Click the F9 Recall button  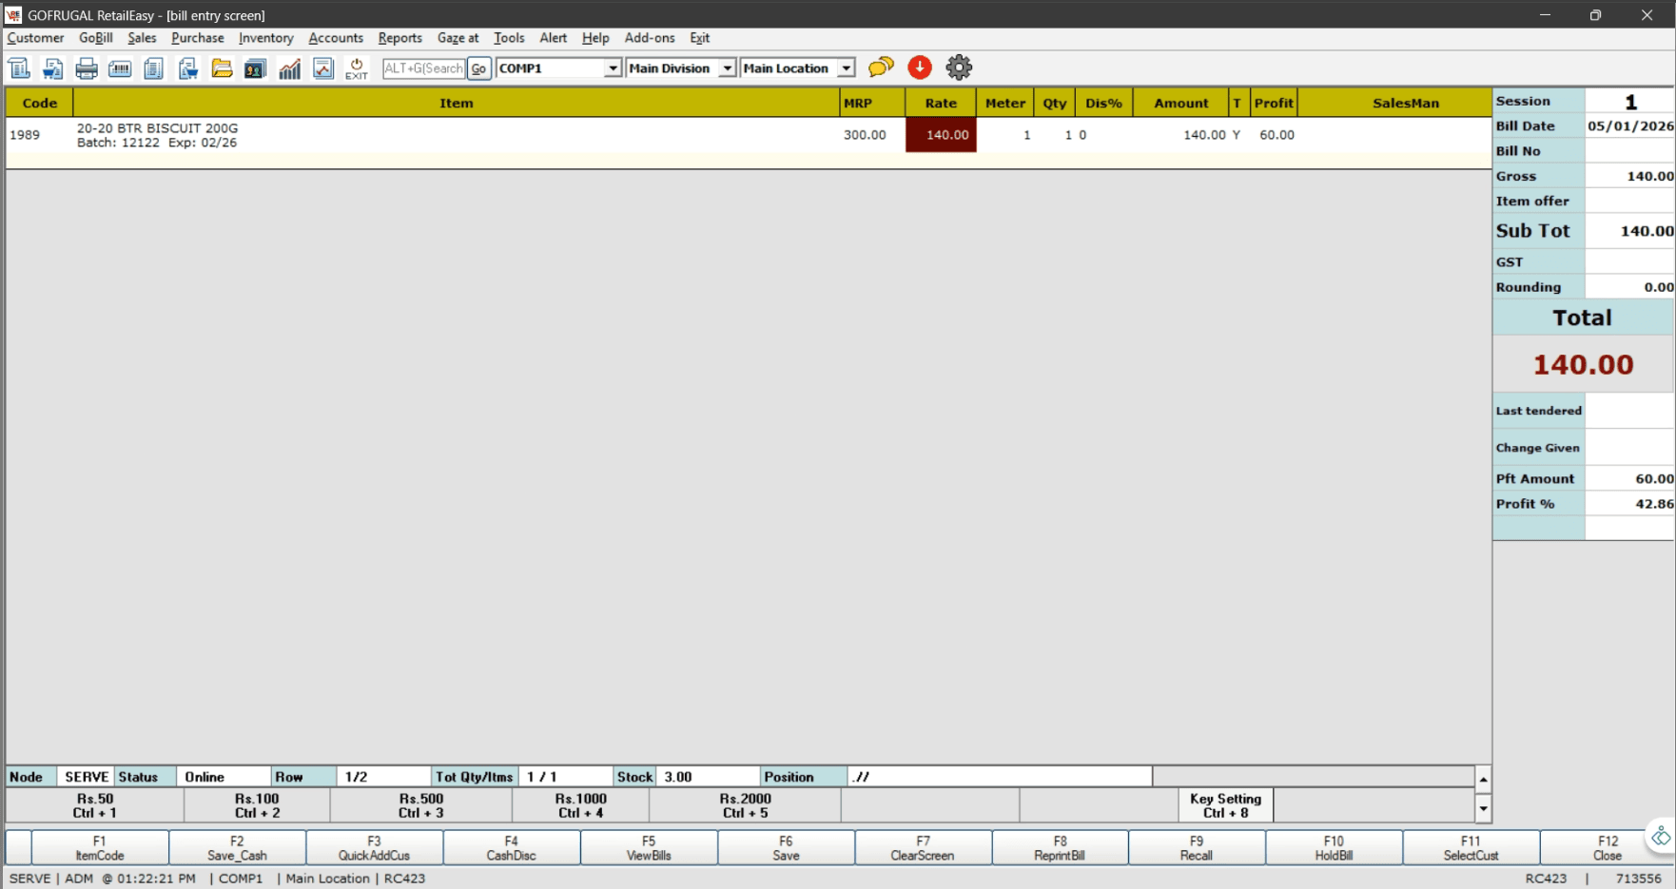point(1197,848)
